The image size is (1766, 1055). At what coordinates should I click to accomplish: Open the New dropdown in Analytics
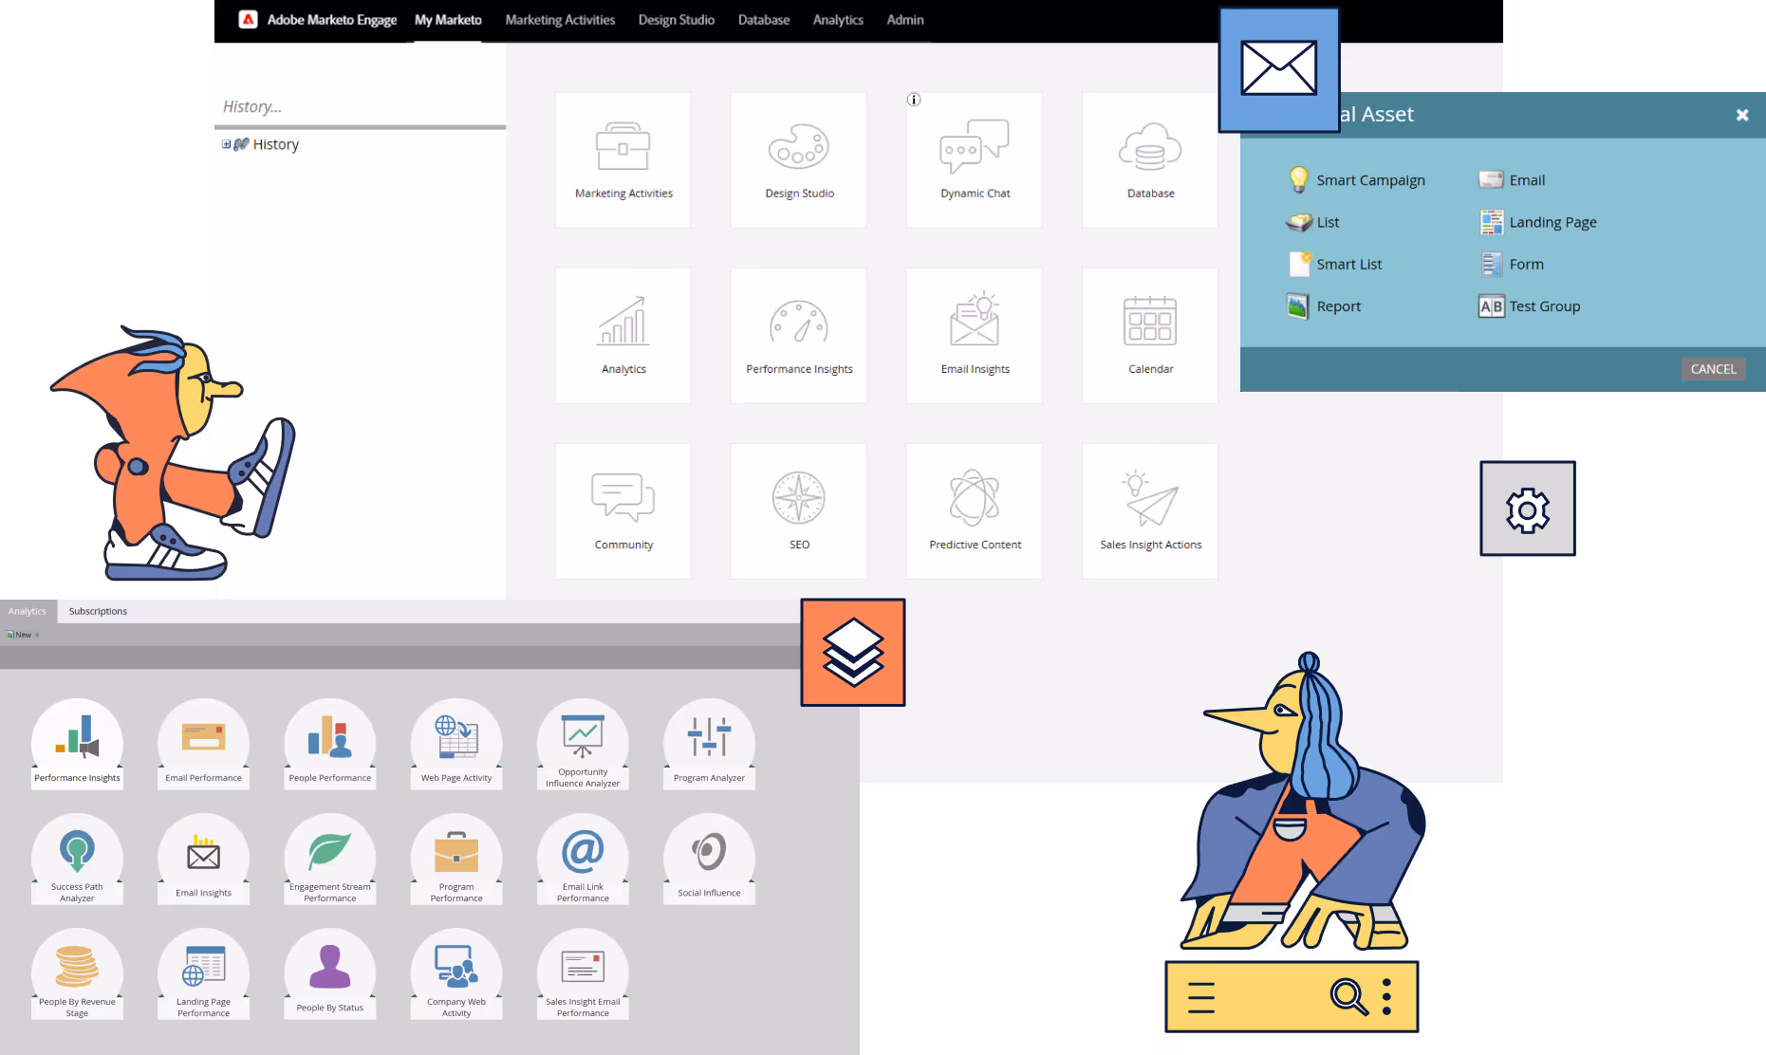click(24, 635)
